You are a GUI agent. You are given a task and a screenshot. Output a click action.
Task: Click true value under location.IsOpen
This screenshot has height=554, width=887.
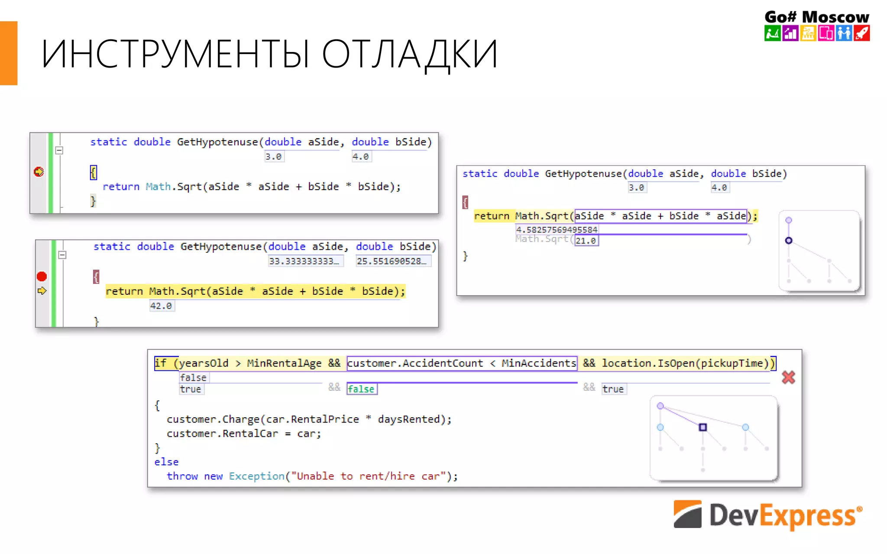click(613, 389)
